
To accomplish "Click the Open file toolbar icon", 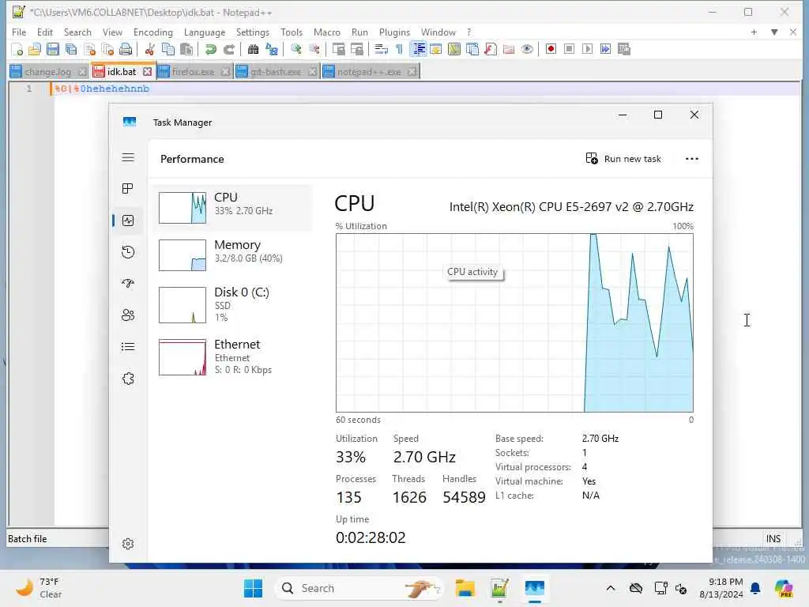I will (35, 49).
